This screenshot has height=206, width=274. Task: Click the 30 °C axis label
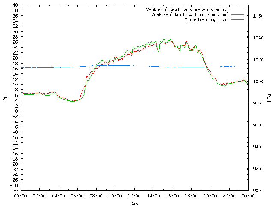(15, 32)
